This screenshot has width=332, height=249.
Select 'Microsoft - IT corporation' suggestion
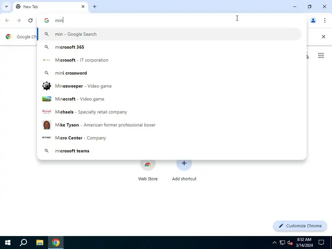(169, 60)
